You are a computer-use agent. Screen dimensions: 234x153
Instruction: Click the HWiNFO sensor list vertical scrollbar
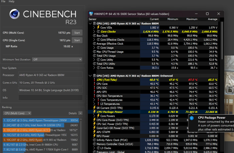(222, 41)
